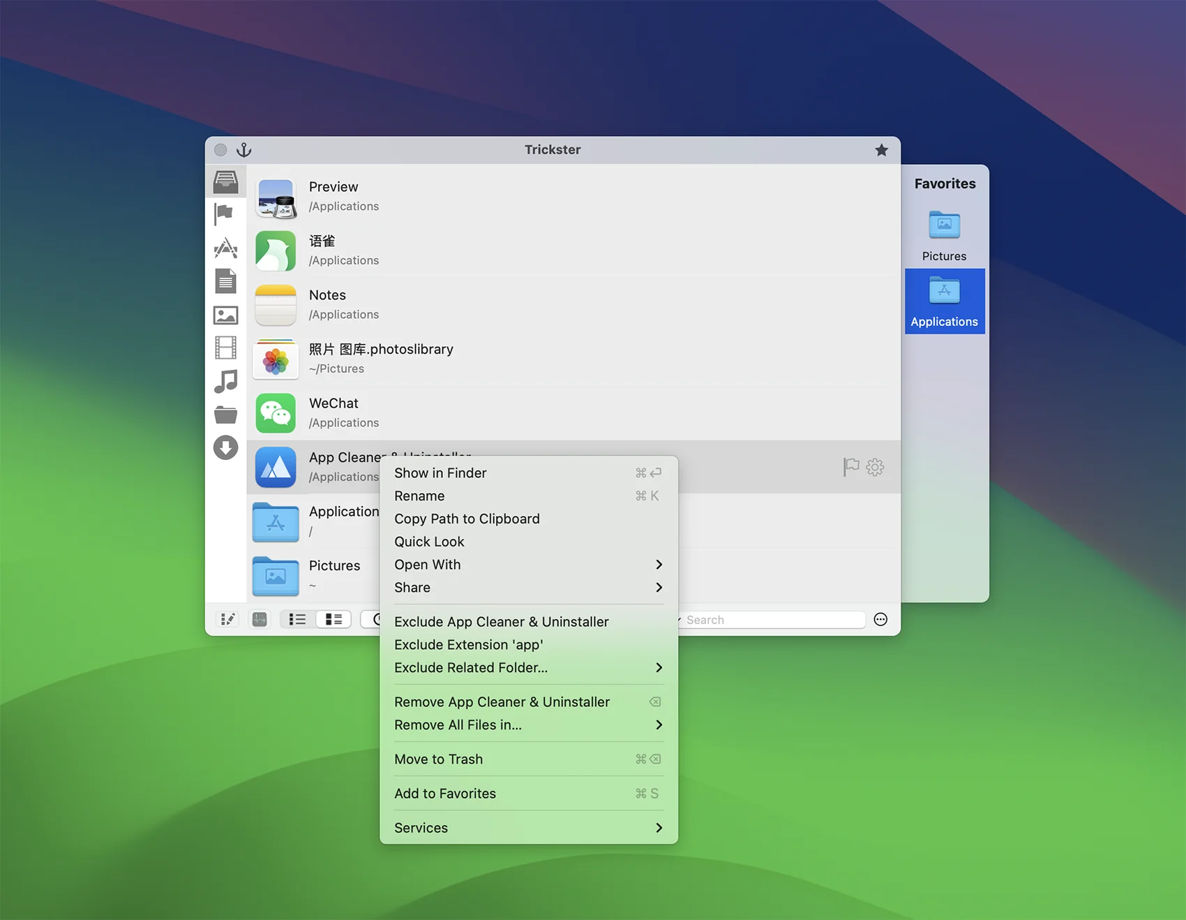The image size is (1186, 920).
Task: Select the All Files inbox filter in the sidebar
Action: tap(225, 181)
